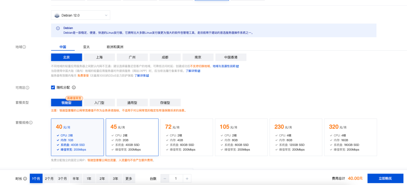Click the plus icon to increase 台数
Image resolution: width=407 pixels, height=185 pixels.
[x=187, y=179]
